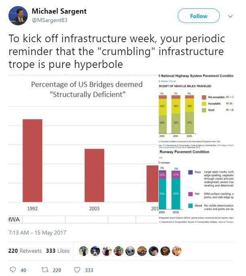Click the reply speech bubble icon
Viewport: 246px width, 276px height.
(12, 270)
